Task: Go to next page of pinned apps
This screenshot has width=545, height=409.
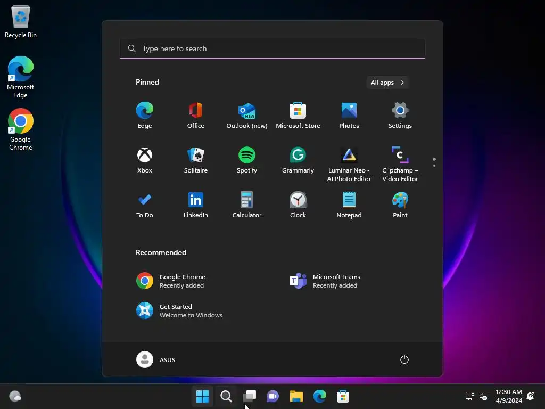Action: pos(434,166)
